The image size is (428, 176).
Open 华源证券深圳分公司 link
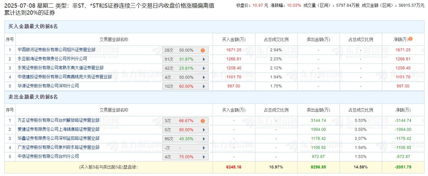click(x=48, y=86)
